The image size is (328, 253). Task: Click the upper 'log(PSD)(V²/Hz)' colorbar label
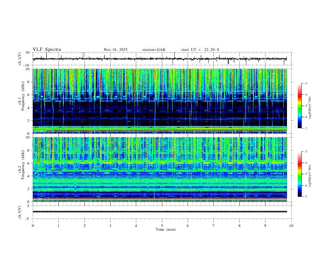(x=310, y=108)
